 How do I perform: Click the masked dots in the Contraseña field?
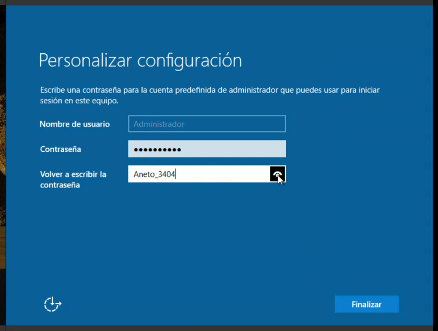click(x=157, y=150)
